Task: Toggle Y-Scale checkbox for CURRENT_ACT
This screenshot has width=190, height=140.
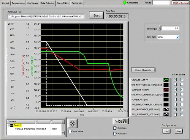Action: [x=175, y=90]
